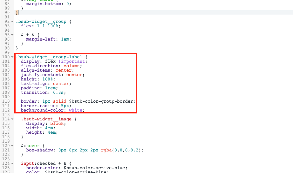Click the 'transition' property on line 108
The image size is (293, 173).
pos(34,93)
